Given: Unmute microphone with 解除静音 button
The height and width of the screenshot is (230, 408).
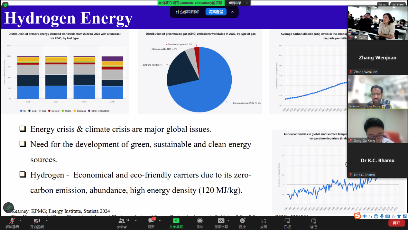Looking at the screenshot, I should [x=12, y=221].
